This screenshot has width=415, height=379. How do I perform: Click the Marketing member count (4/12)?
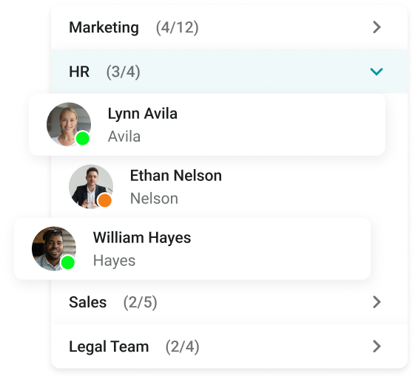[x=178, y=27]
